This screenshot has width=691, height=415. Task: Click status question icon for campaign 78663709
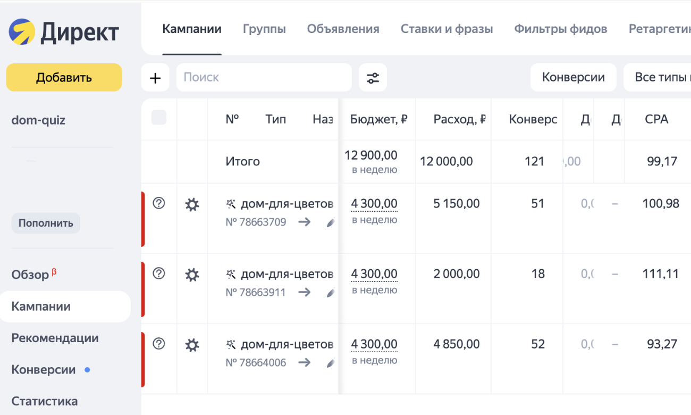click(159, 203)
